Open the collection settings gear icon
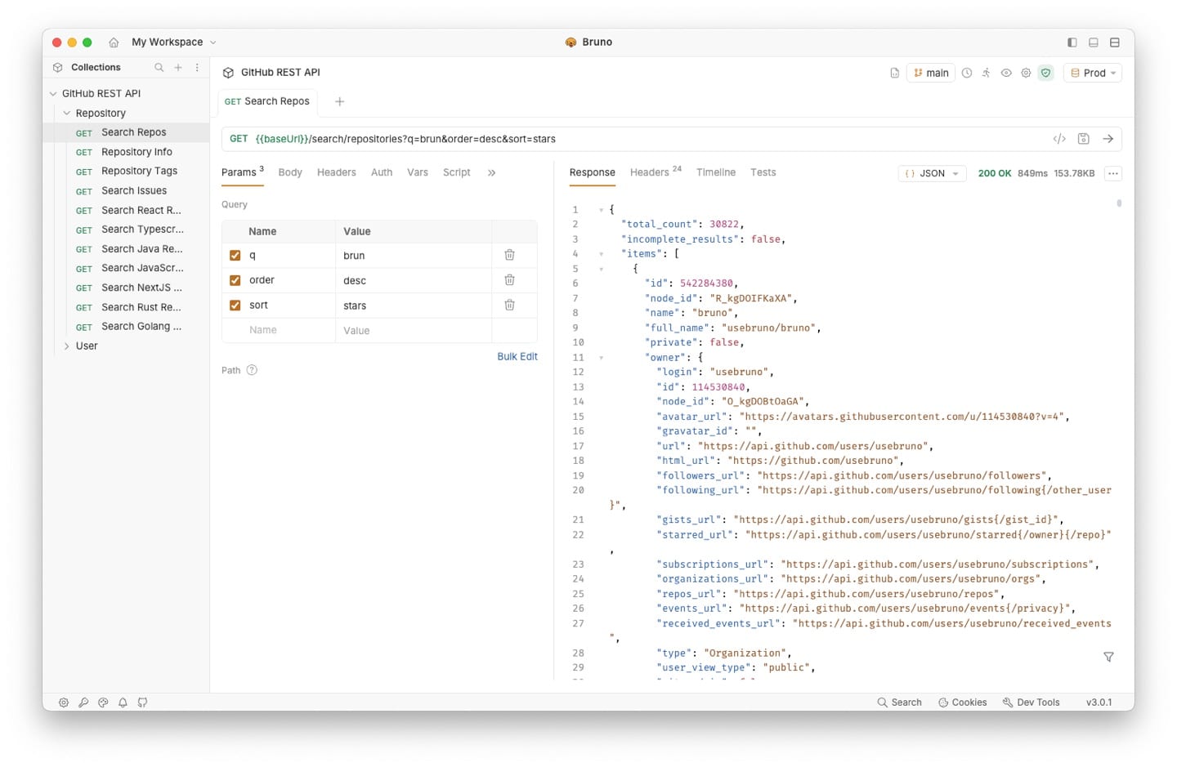1177x767 pixels. pyautogui.click(x=1026, y=73)
